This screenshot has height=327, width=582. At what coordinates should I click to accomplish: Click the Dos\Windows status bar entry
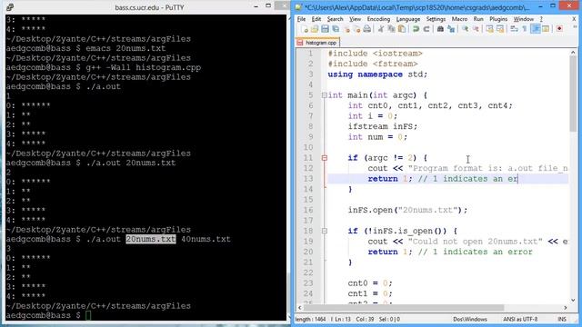click(470, 319)
